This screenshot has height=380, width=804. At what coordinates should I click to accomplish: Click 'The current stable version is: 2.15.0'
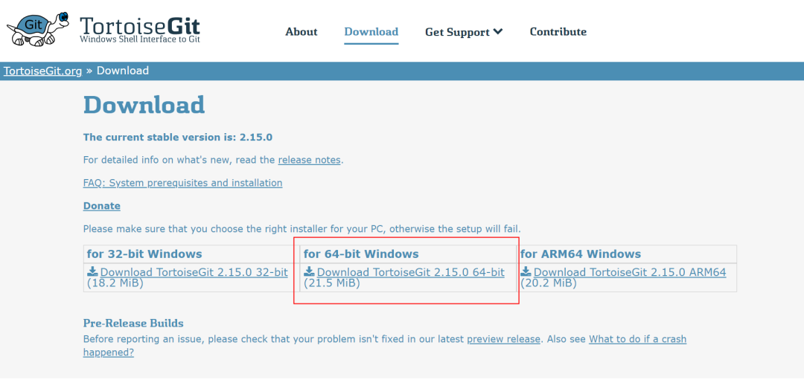(x=177, y=138)
